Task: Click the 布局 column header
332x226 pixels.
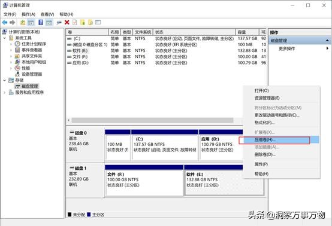Action: click(x=114, y=32)
